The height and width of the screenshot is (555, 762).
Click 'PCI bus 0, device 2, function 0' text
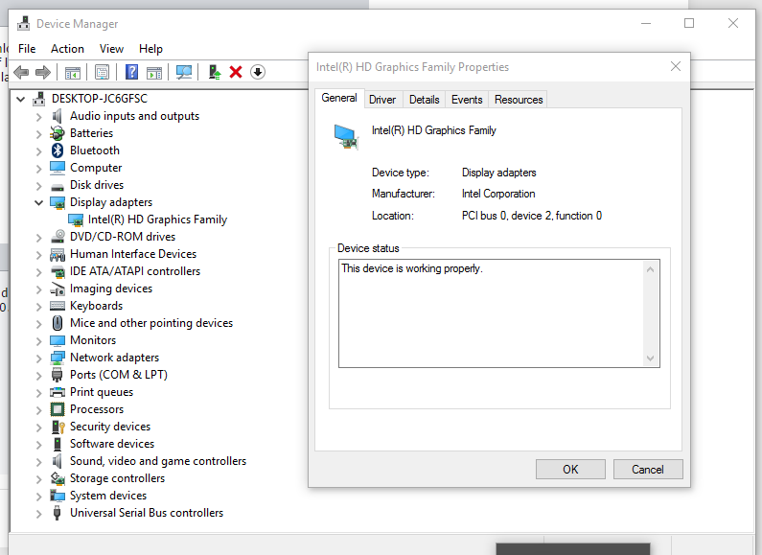[532, 216]
